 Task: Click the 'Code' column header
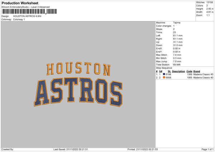[189, 71]
